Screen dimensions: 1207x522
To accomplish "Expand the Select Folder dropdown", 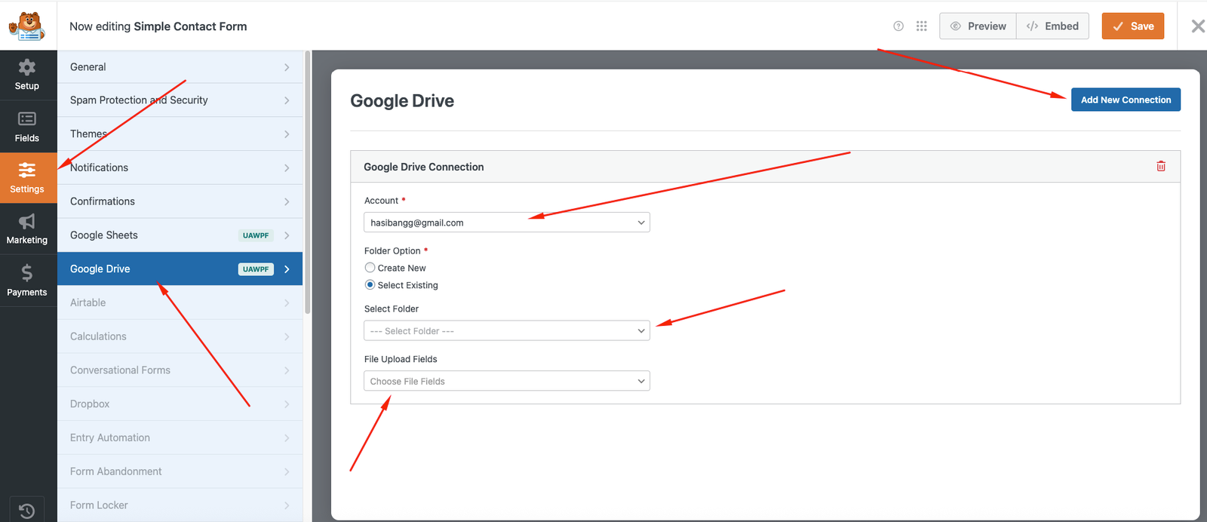I will (x=506, y=331).
